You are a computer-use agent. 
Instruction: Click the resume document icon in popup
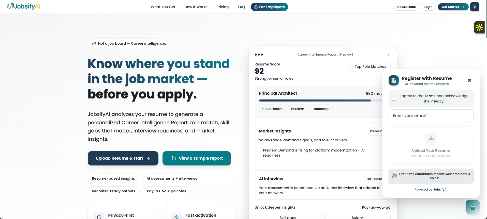tap(393, 80)
